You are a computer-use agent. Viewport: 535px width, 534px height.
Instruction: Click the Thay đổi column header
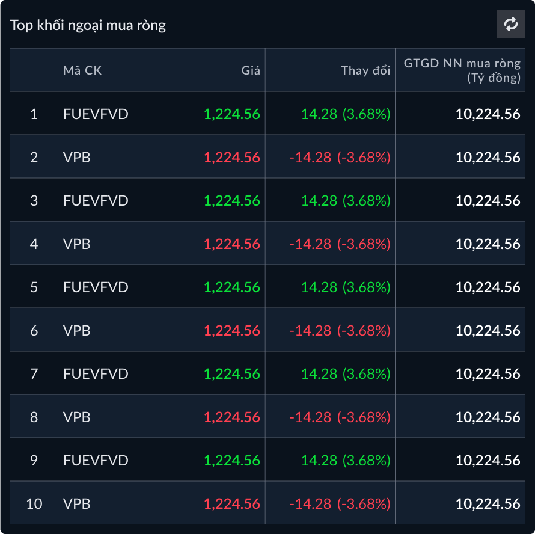(x=365, y=70)
